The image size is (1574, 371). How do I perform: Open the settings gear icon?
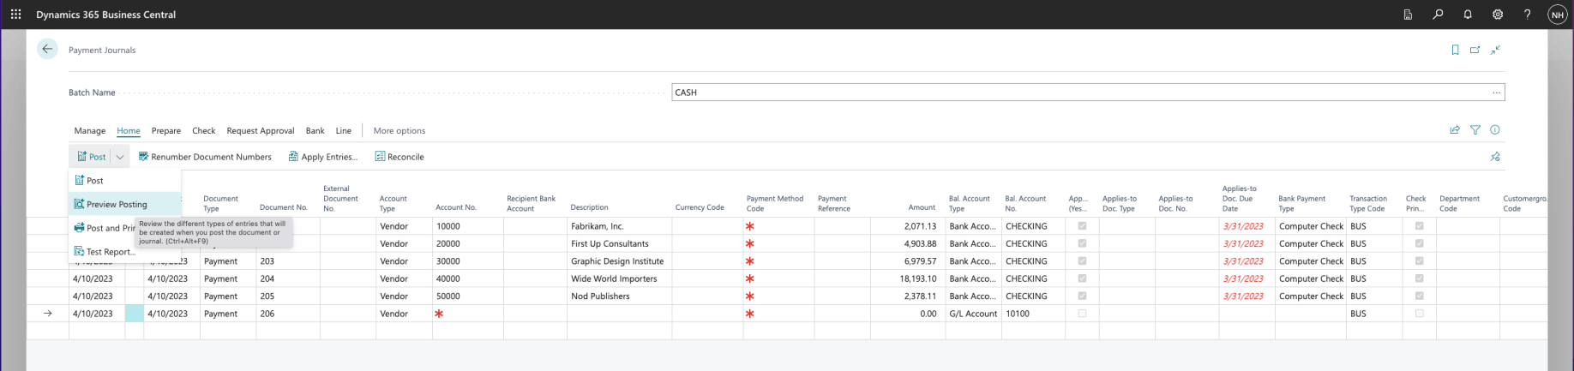(1498, 15)
